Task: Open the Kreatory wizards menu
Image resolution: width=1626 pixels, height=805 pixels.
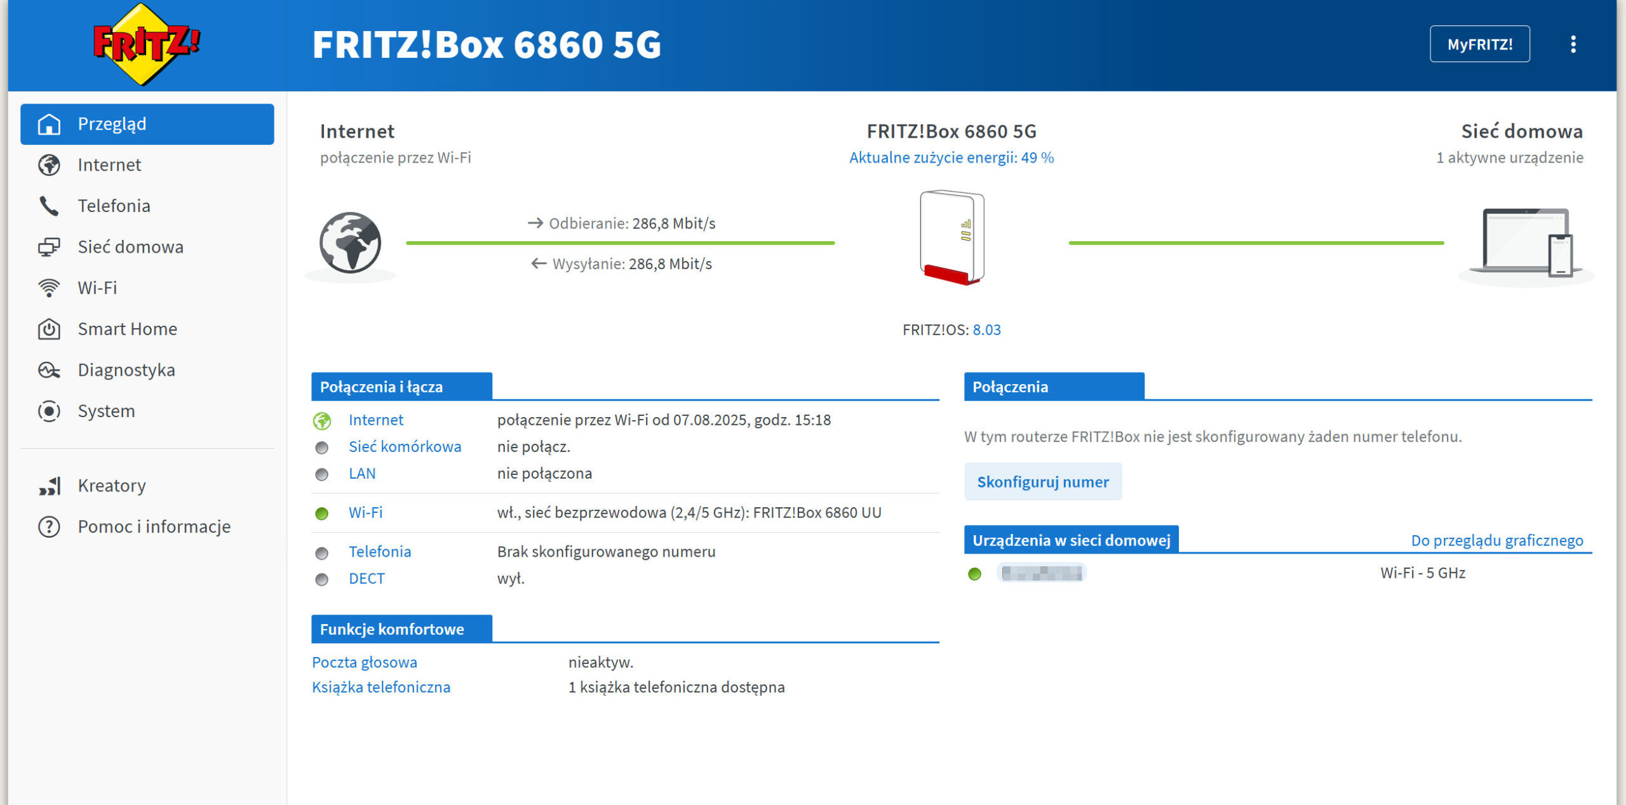Action: 147,486
